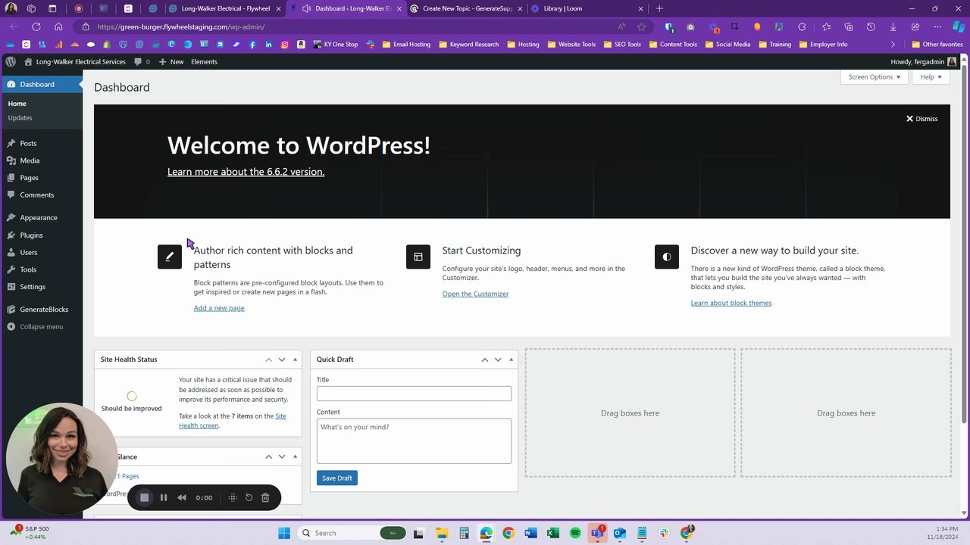Open the Other favorites folder
This screenshot has height=545, width=970.
[937, 44]
